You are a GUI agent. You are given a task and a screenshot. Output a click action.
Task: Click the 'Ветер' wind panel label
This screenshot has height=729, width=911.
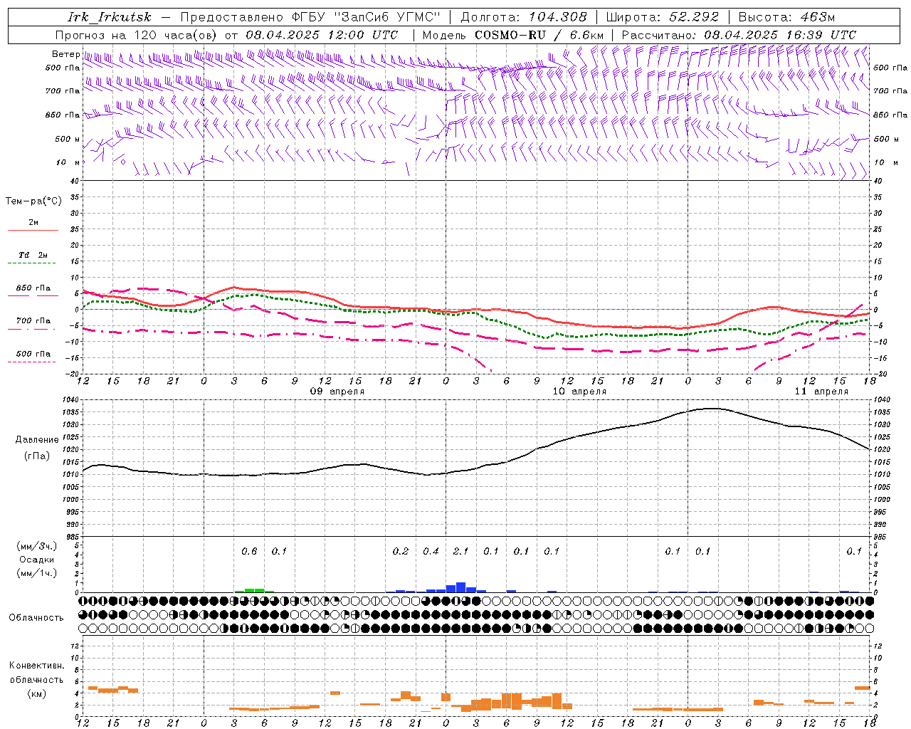click(66, 54)
